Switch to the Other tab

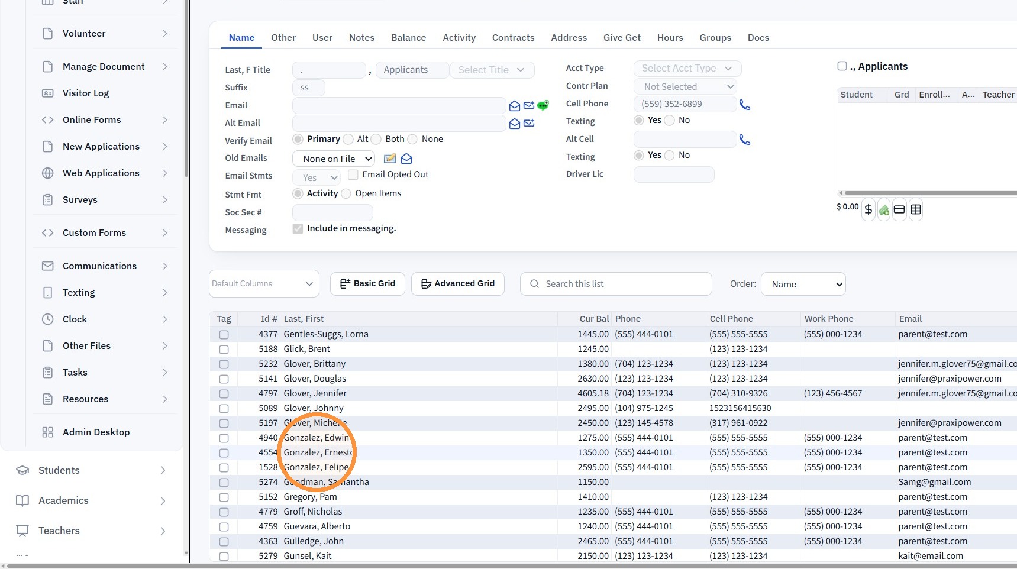pyautogui.click(x=283, y=38)
